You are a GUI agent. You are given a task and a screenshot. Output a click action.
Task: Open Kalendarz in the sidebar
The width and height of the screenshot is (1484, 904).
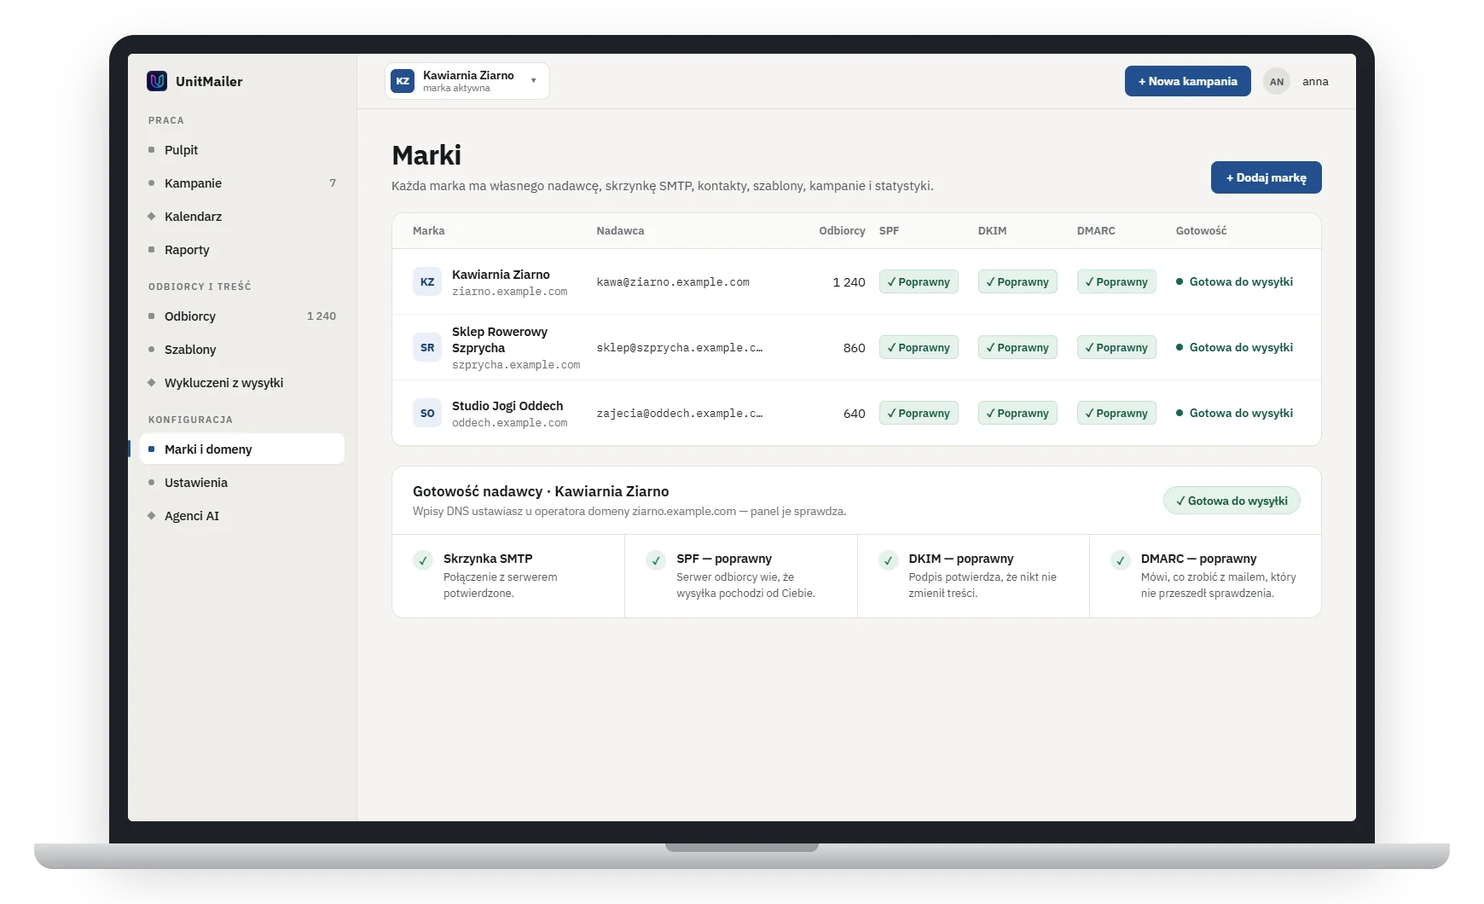(x=242, y=217)
